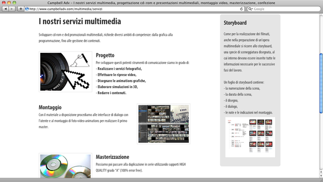Click the Storyboard sidebar heading

coord(235,23)
